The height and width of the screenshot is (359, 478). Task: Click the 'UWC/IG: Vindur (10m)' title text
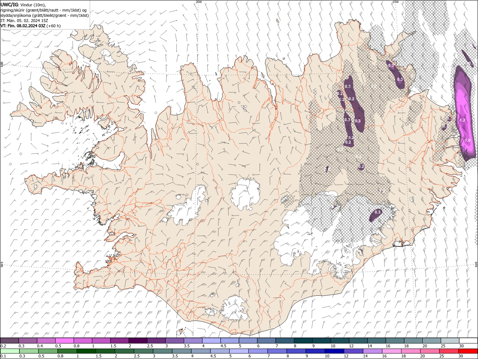pyautogui.click(x=23, y=4)
